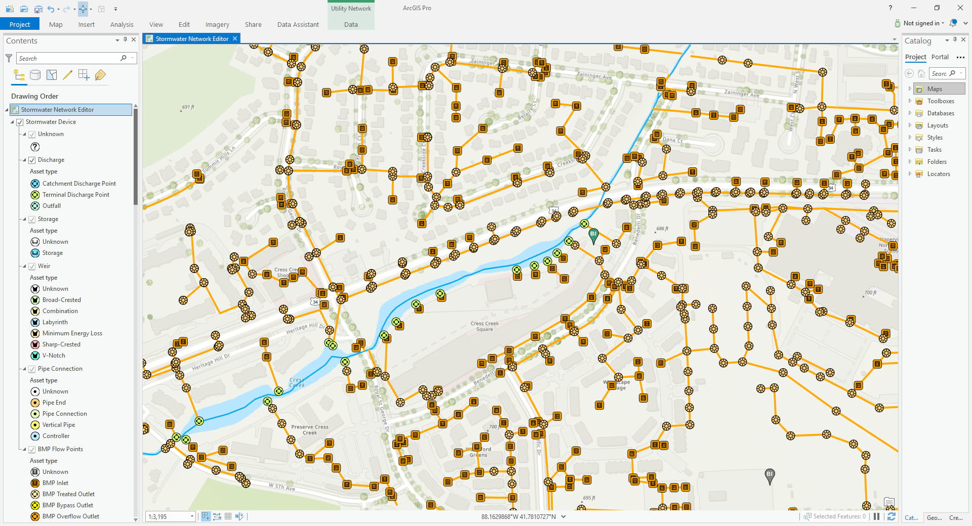Collapse the Weir layer expander
This screenshot has height=526, width=972.
[x=24, y=266]
